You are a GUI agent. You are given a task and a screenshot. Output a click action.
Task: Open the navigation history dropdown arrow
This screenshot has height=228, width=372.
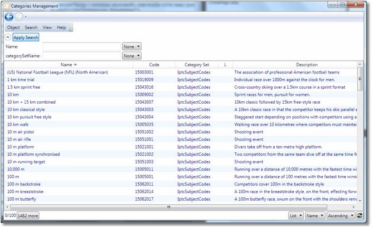25,17
